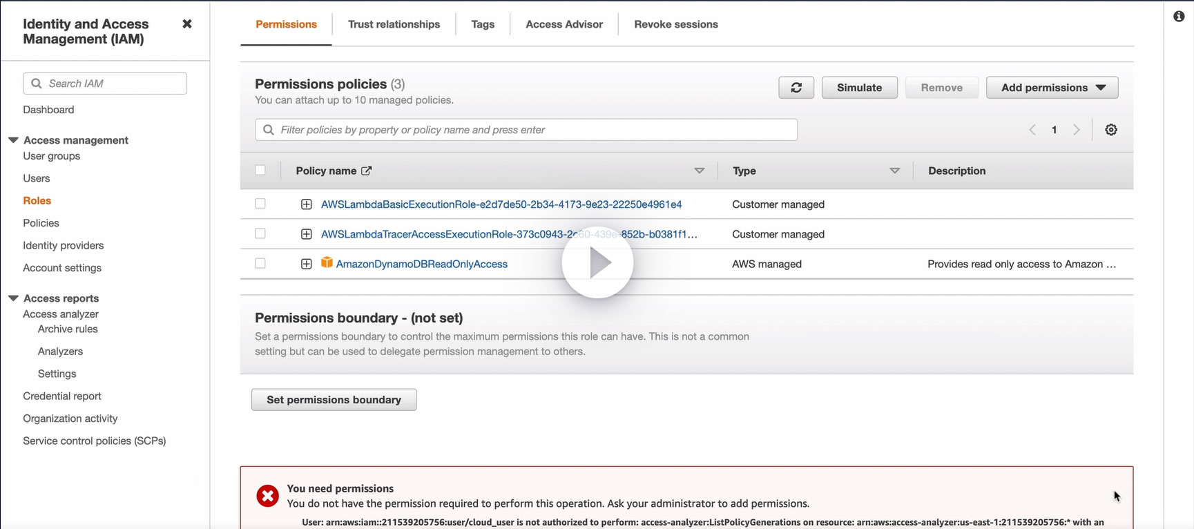Toggle the select-all policies checkbox
Viewport: 1194px width, 529px height.
click(x=260, y=170)
